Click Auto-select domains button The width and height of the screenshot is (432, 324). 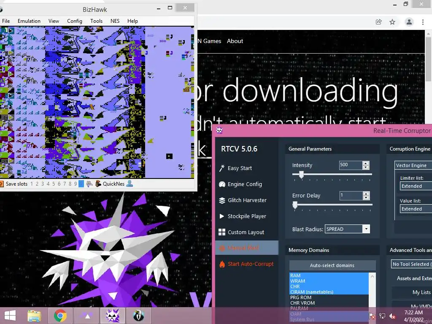(332, 265)
